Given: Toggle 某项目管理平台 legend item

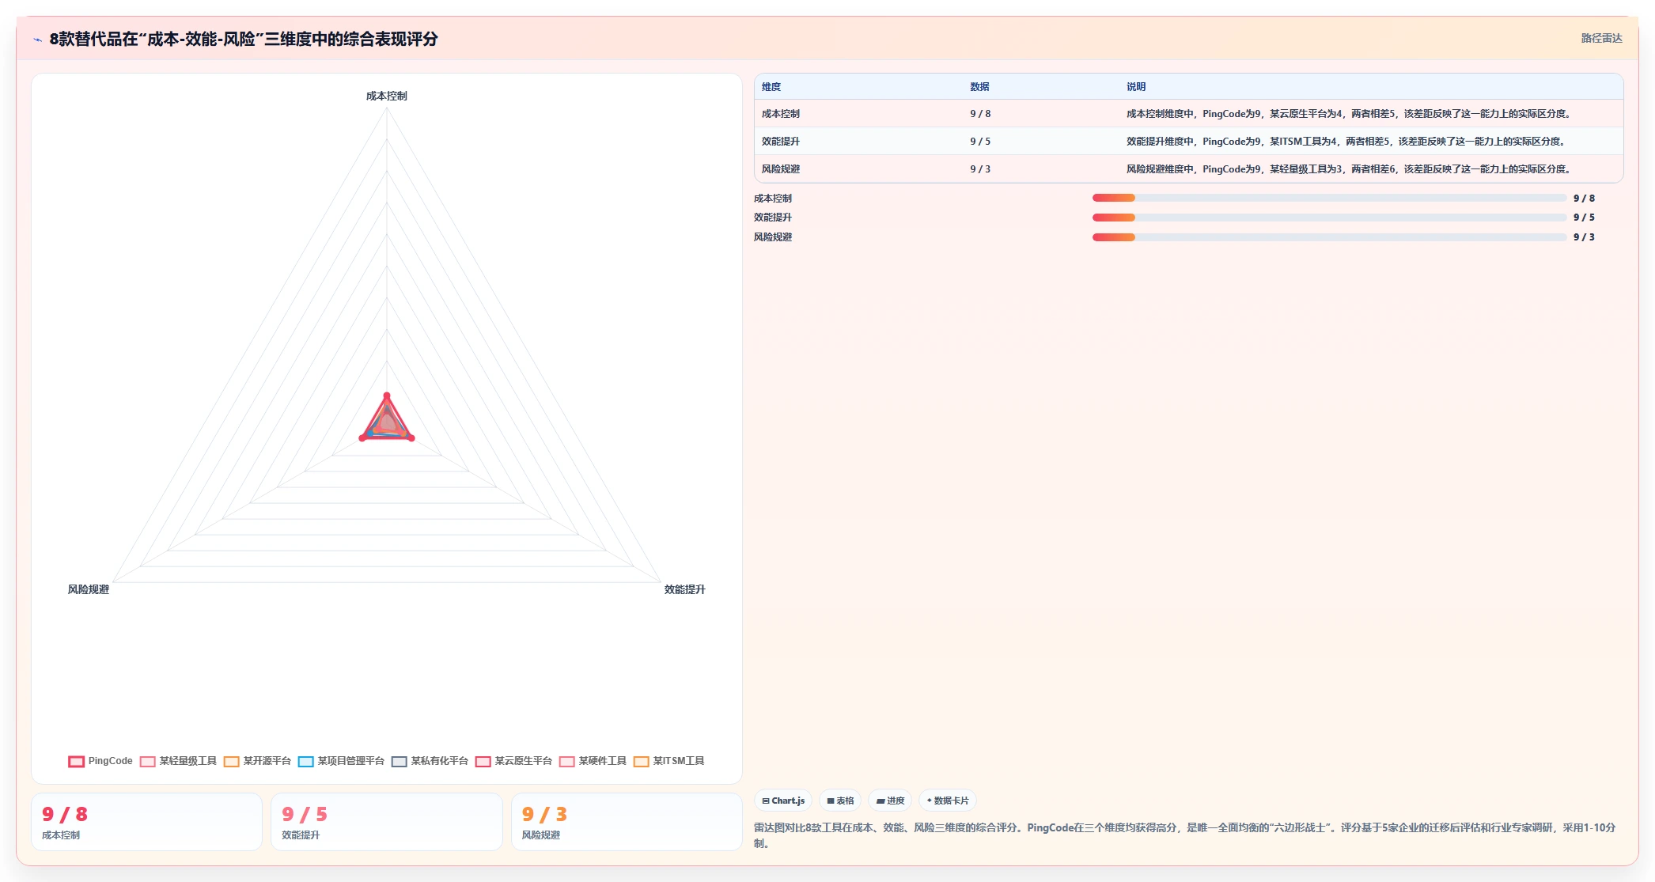Looking at the screenshot, I should [341, 761].
